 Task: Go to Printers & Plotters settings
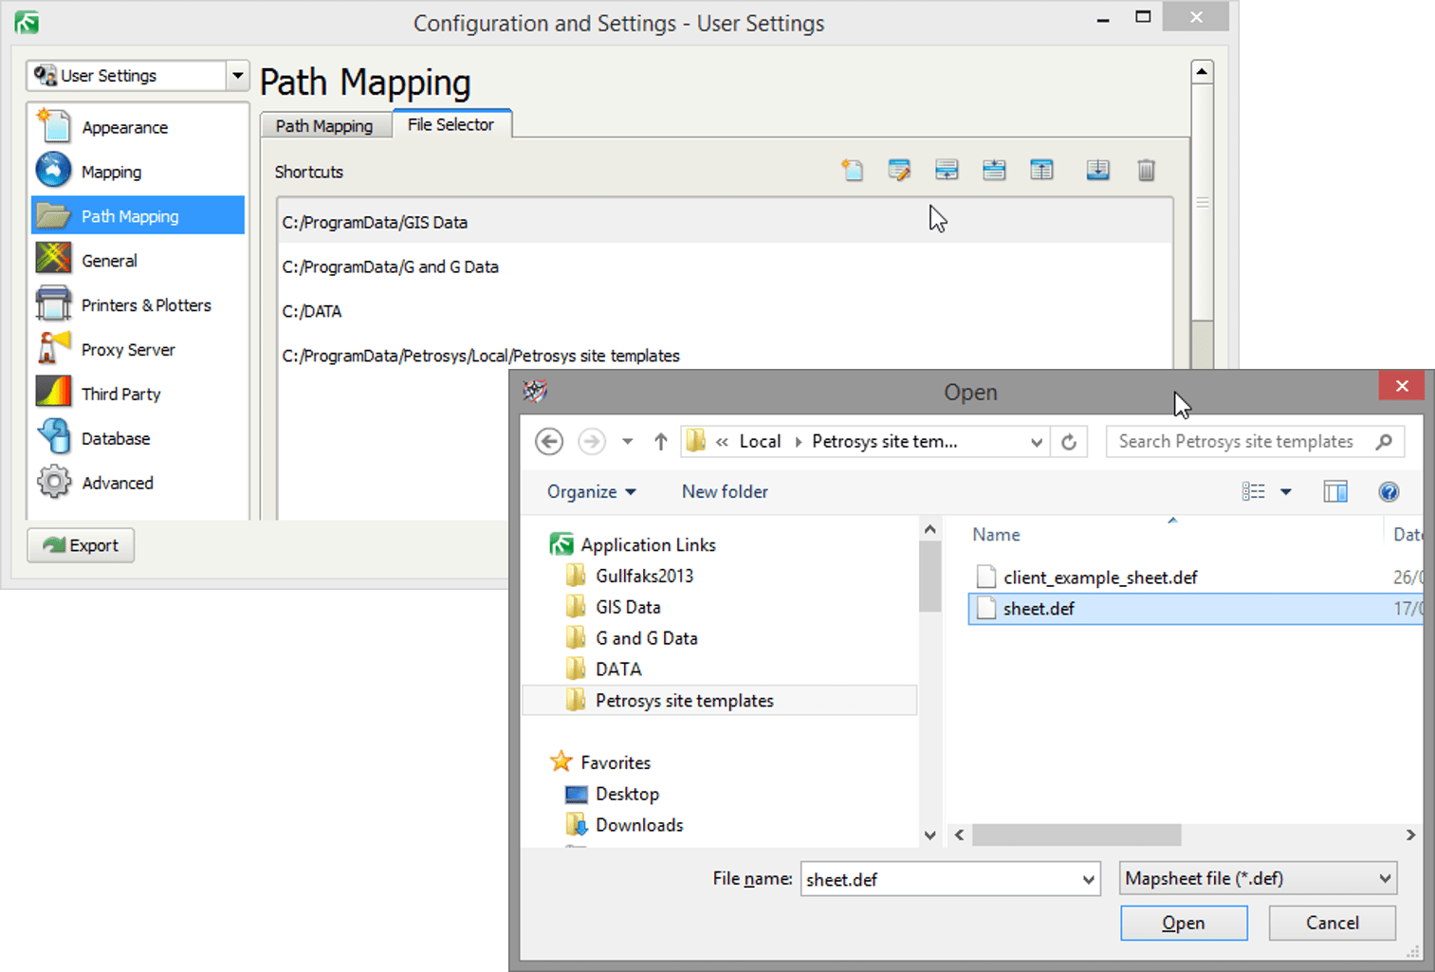pyautogui.click(x=138, y=305)
